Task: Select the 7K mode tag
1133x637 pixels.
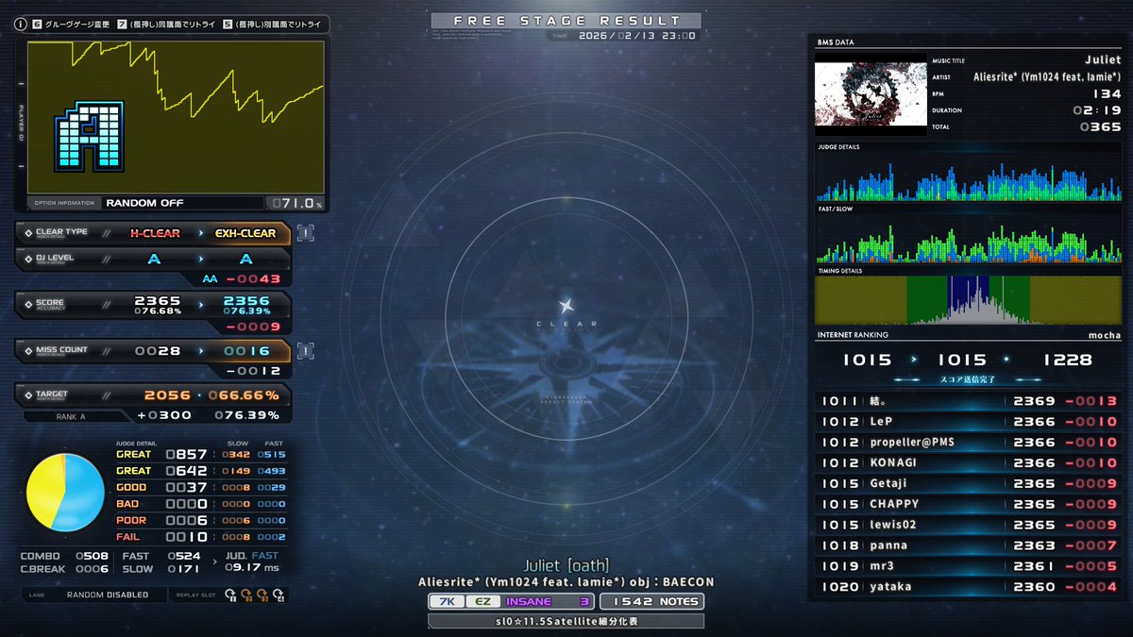Action: coord(448,601)
